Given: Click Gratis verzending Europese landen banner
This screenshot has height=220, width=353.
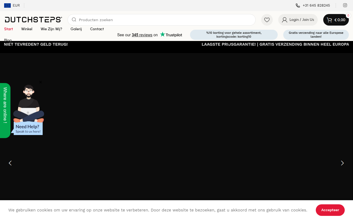Looking at the screenshot, I should tap(316, 35).
